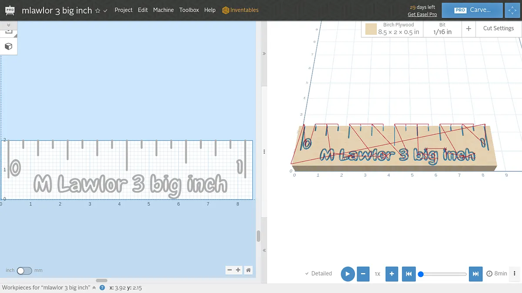Image resolution: width=522 pixels, height=293 pixels.
Task: Open the Birch Plywood material dropdown
Action: click(392, 29)
